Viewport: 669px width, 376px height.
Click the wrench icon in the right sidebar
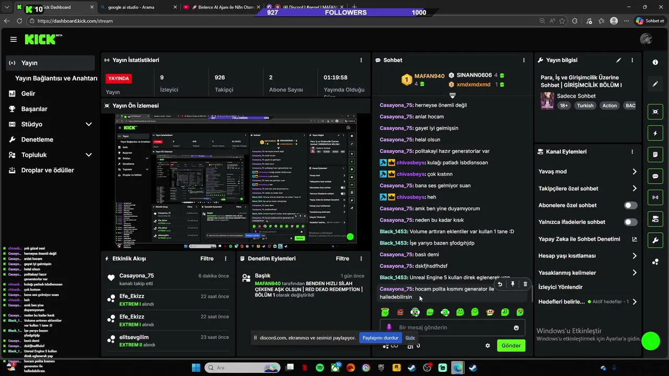pyautogui.click(x=655, y=240)
